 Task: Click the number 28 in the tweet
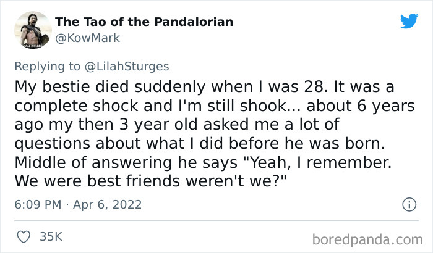point(314,86)
